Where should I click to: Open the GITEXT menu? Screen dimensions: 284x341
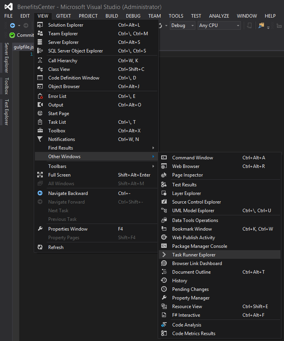pos(64,16)
